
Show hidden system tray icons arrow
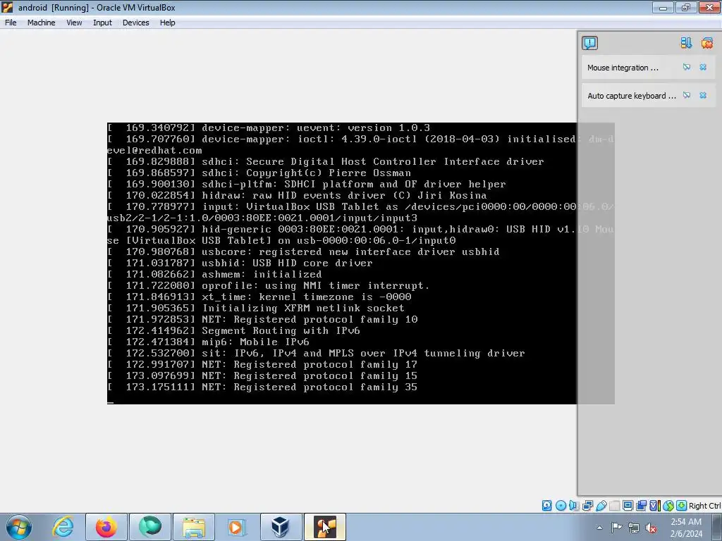[599, 528]
